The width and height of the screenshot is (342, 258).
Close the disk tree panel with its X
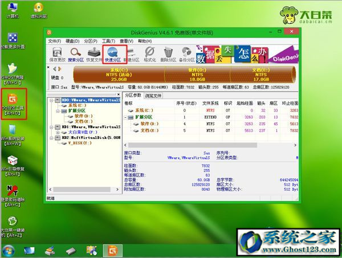(119, 95)
